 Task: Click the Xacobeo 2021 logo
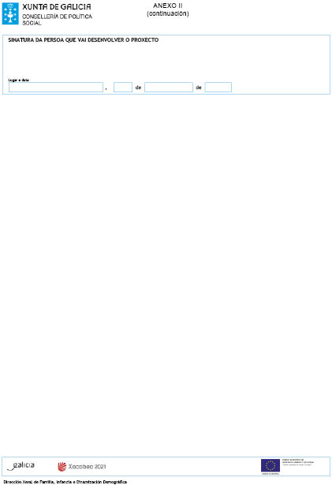pyautogui.click(x=82, y=466)
